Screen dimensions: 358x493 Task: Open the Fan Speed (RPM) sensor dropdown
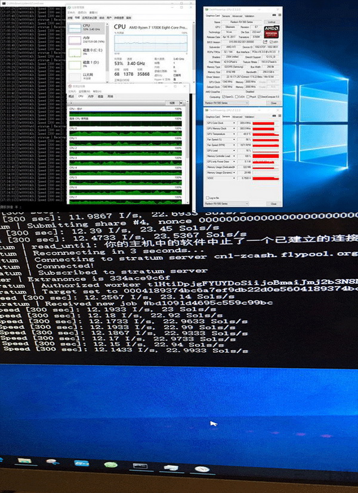[x=234, y=145]
